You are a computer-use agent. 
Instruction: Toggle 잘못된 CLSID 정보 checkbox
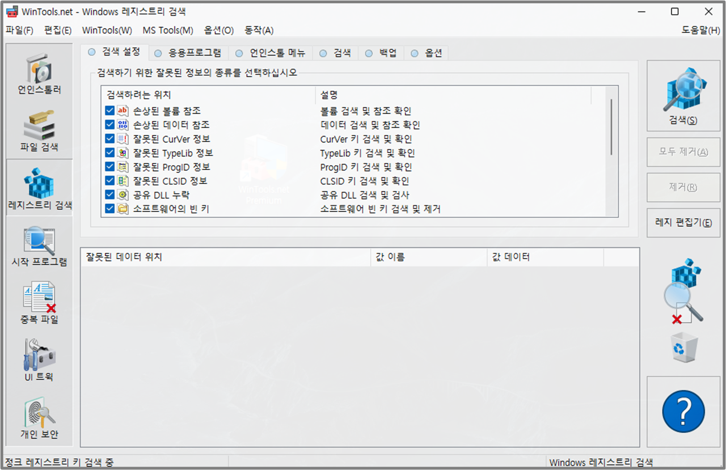pyautogui.click(x=110, y=181)
